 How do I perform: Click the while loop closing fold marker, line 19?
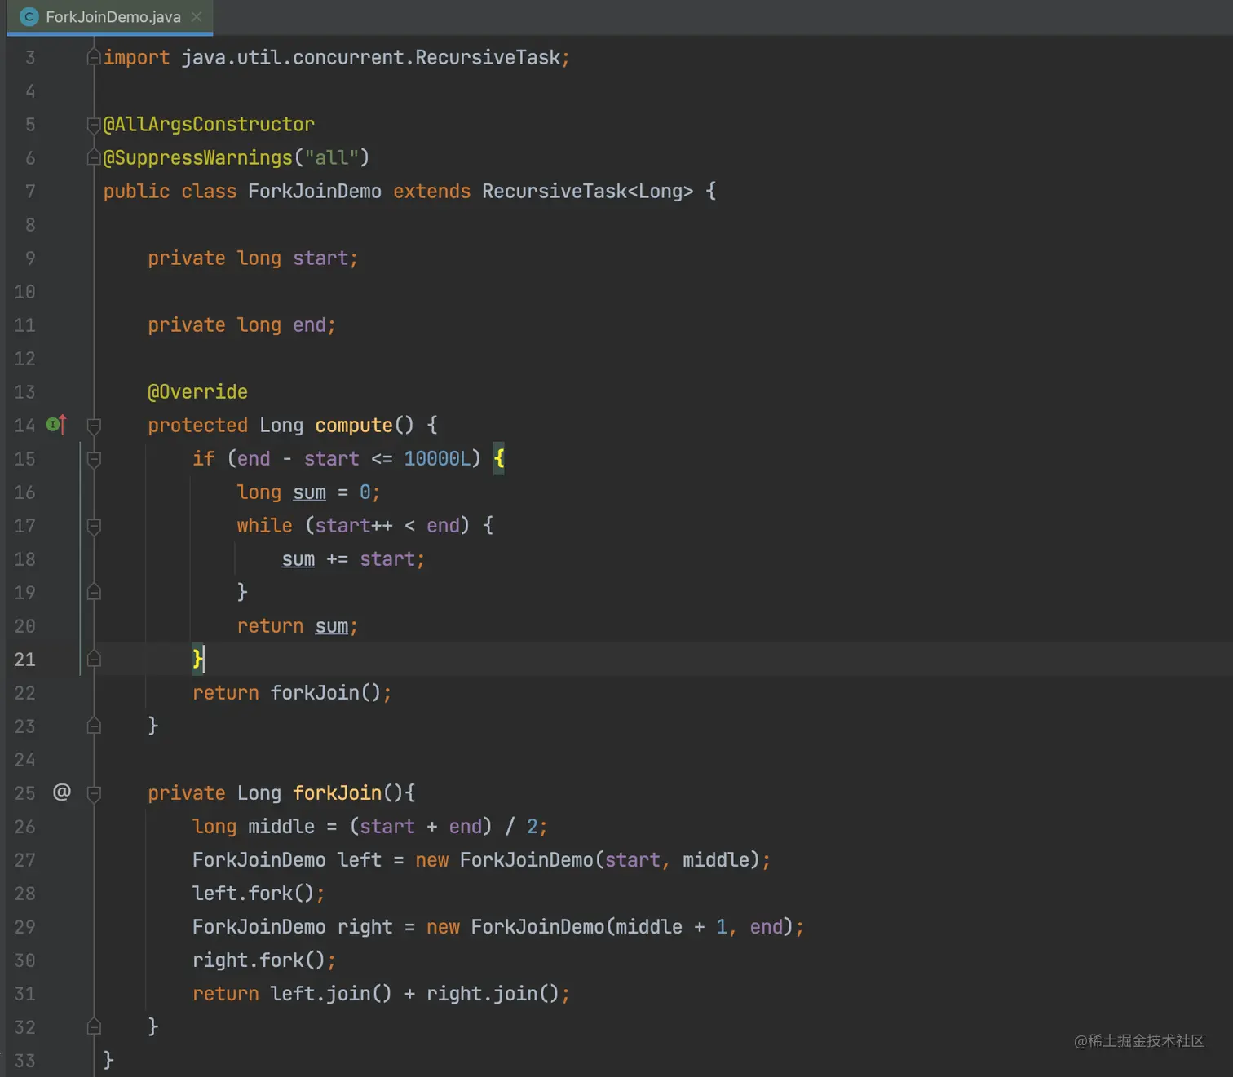94,593
